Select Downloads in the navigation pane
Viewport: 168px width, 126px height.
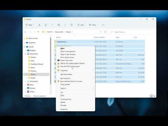pyautogui.click(x=34, y=81)
